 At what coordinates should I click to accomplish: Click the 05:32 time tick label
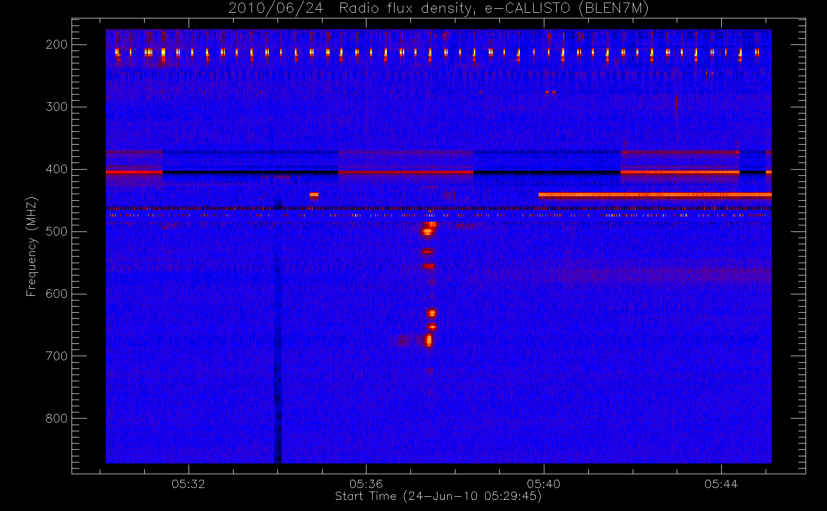click(x=189, y=484)
